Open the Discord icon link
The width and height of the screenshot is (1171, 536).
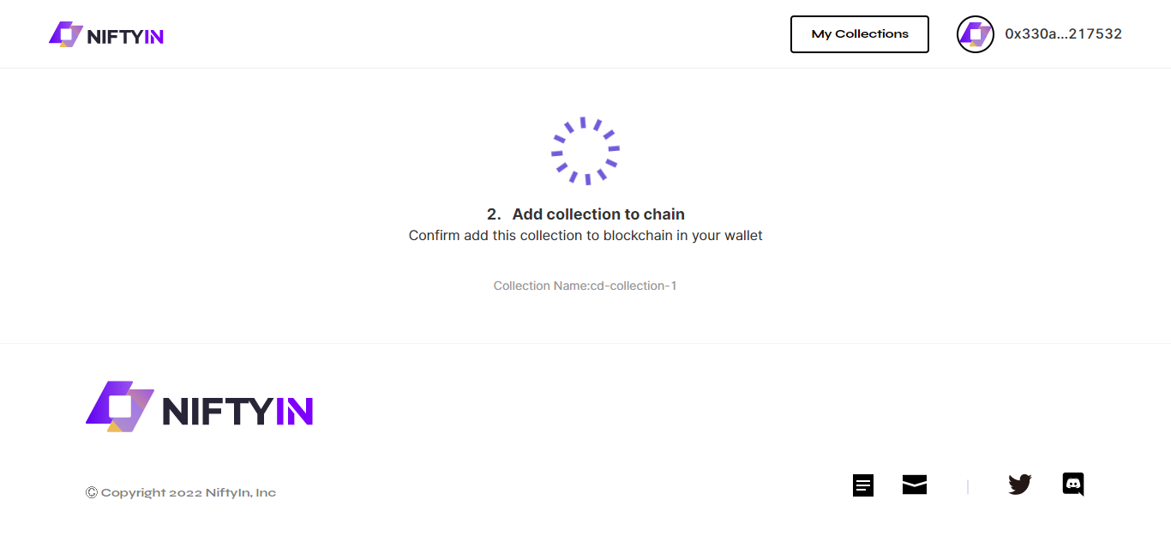(1073, 485)
